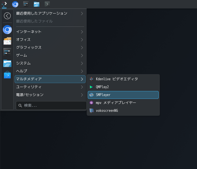Open the terminal from the top panel

click(x=47, y=4)
